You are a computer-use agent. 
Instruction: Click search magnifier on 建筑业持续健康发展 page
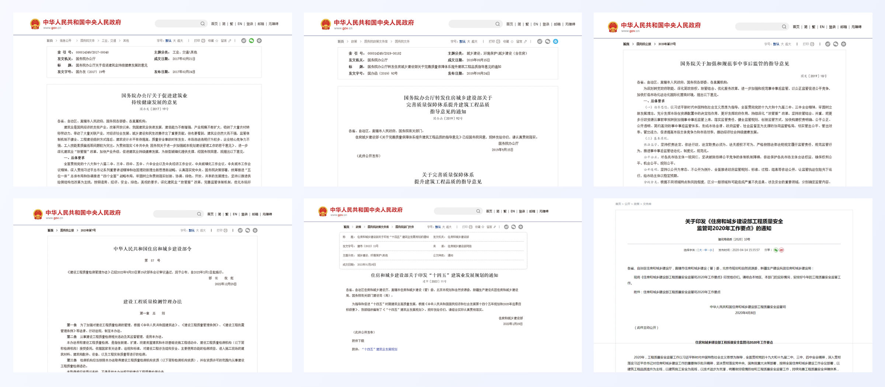tap(202, 24)
